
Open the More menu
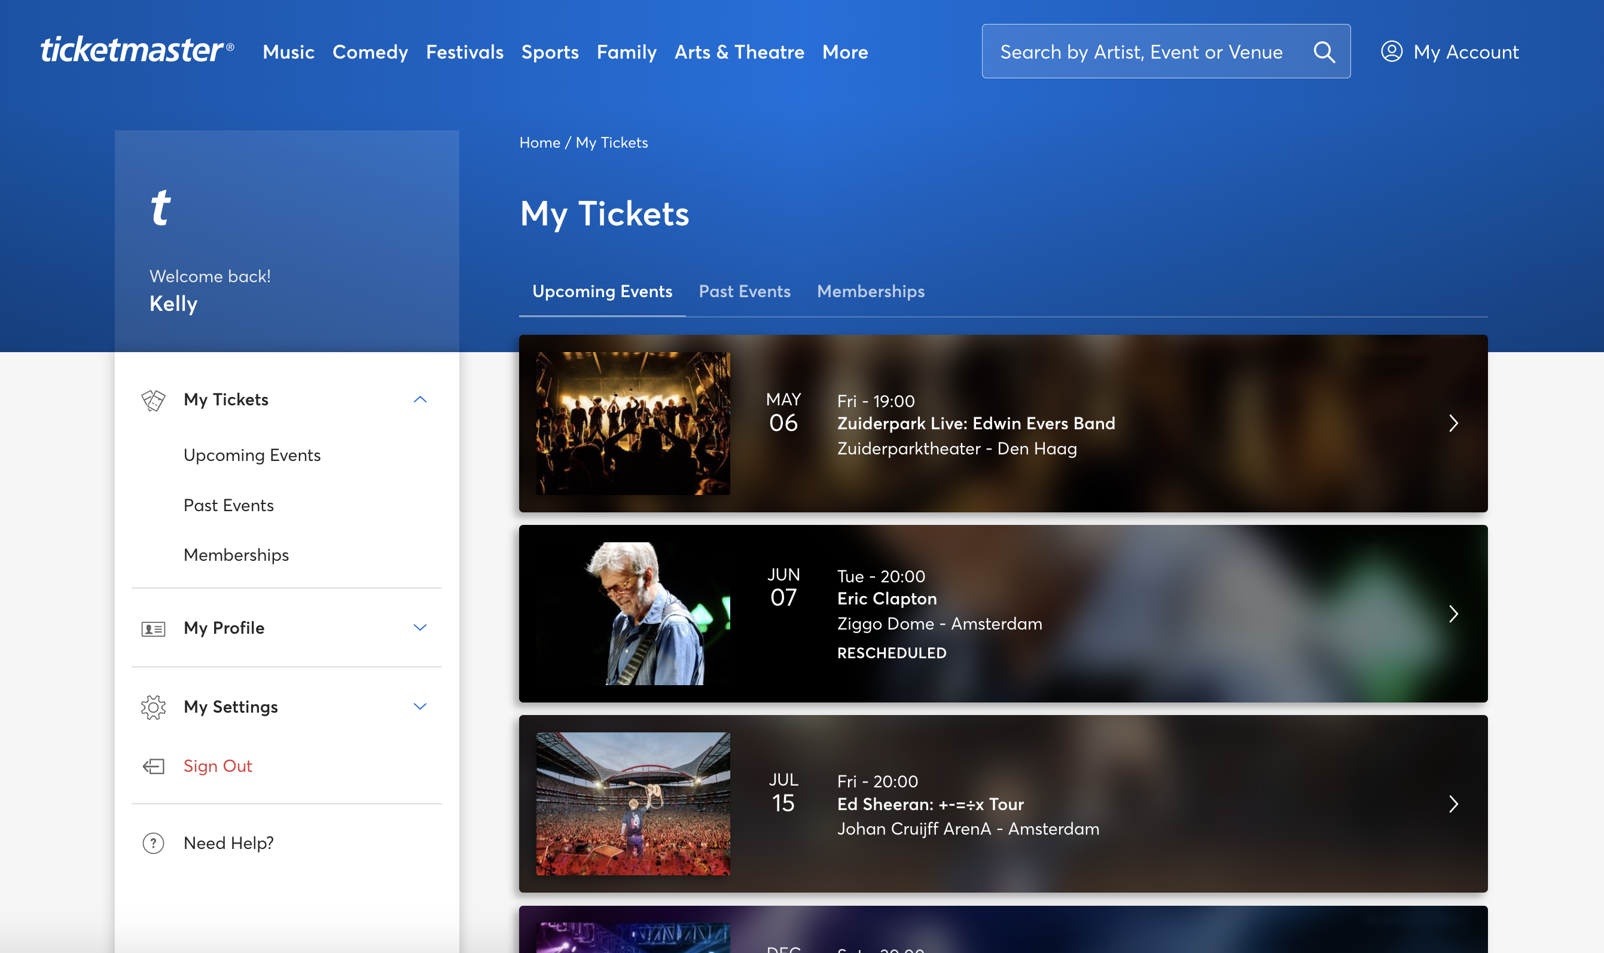pyautogui.click(x=846, y=52)
